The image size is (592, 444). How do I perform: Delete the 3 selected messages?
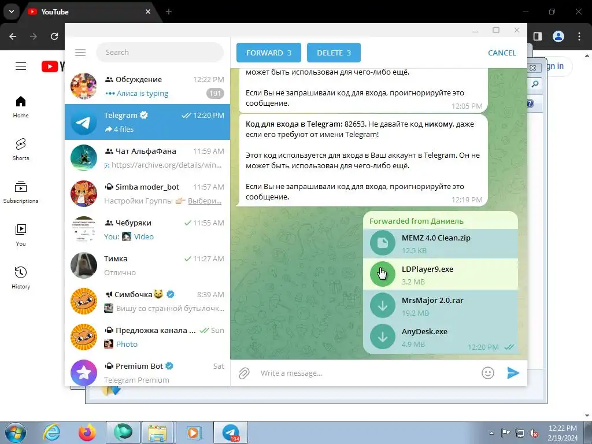pyautogui.click(x=334, y=53)
